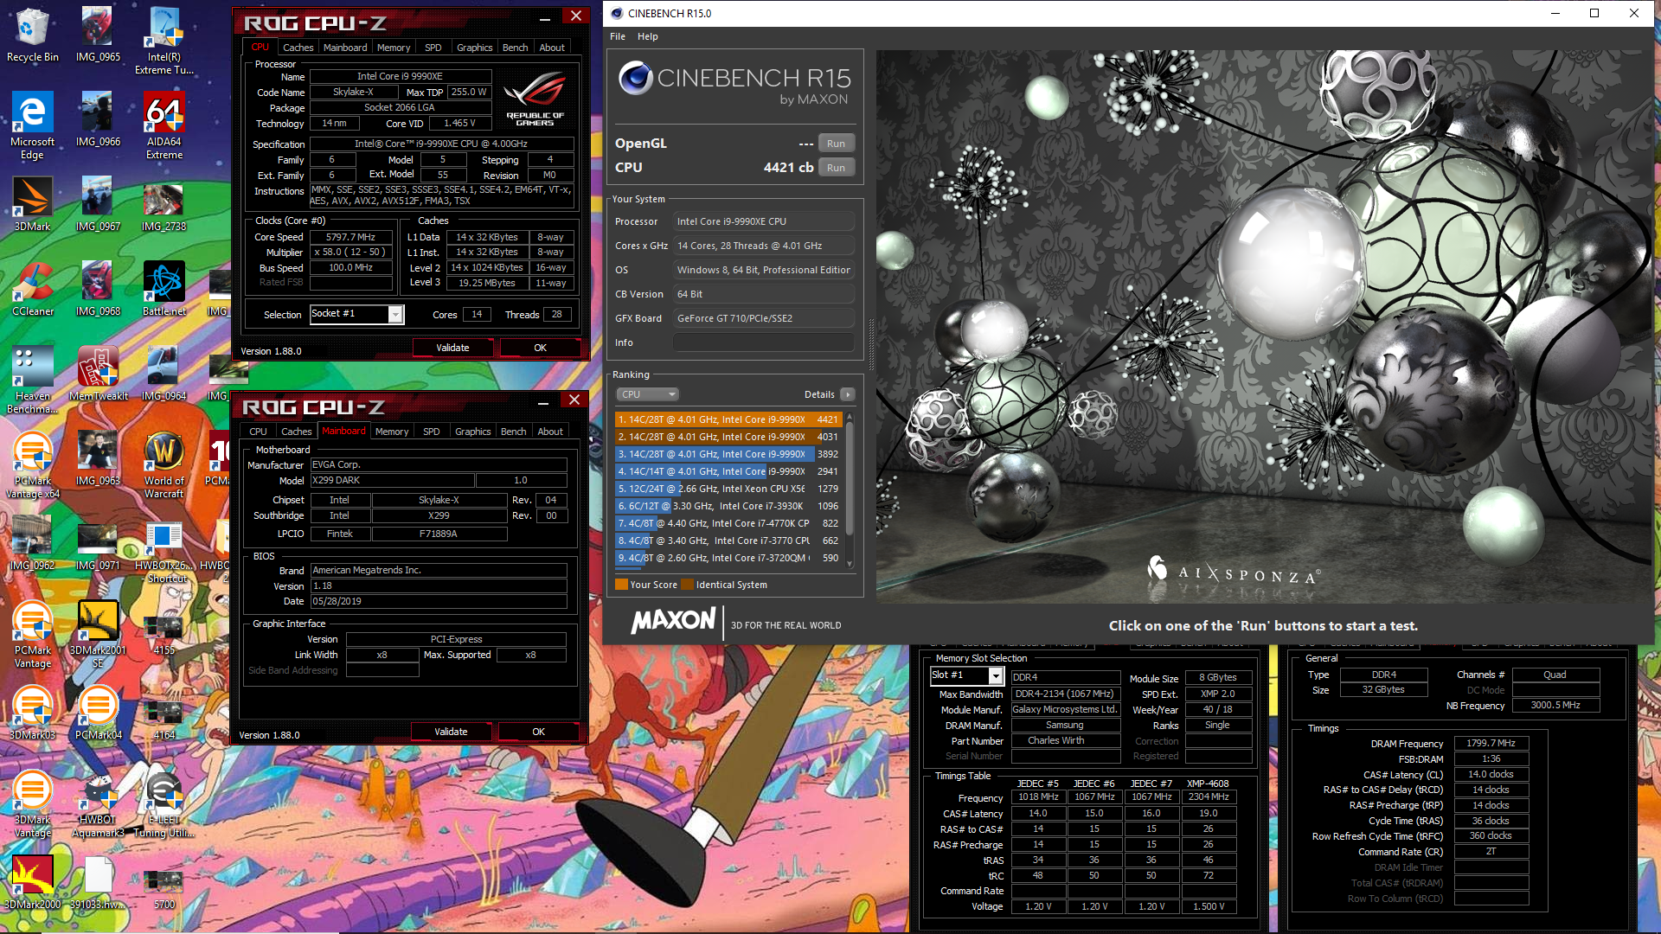This screenshot has height=934, width=1661.
Task: Select the IMG_0965 image file
Action: [x=98, y=35]
